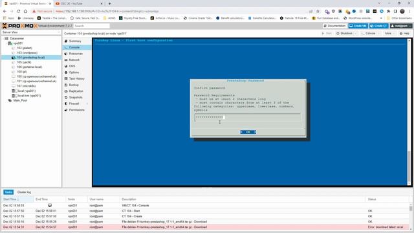The width and height of the screenshot is (414, 233).
Task: Select container 104 (prestashop.local)
Action: coord(31,58)
